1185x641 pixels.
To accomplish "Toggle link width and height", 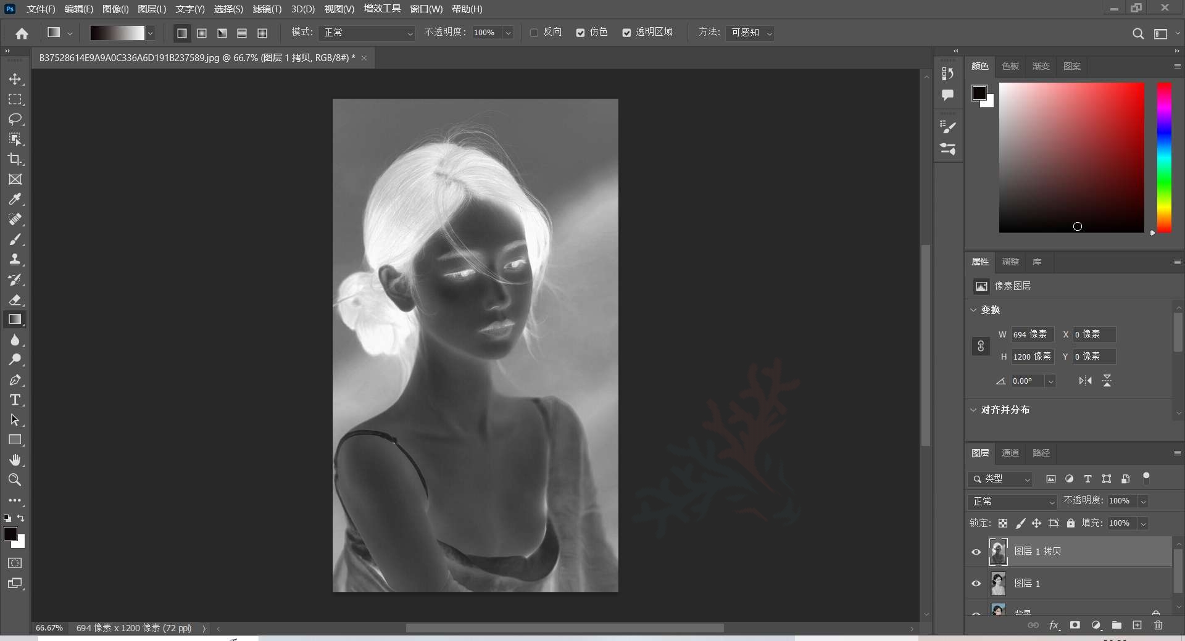I will point(981,346).
